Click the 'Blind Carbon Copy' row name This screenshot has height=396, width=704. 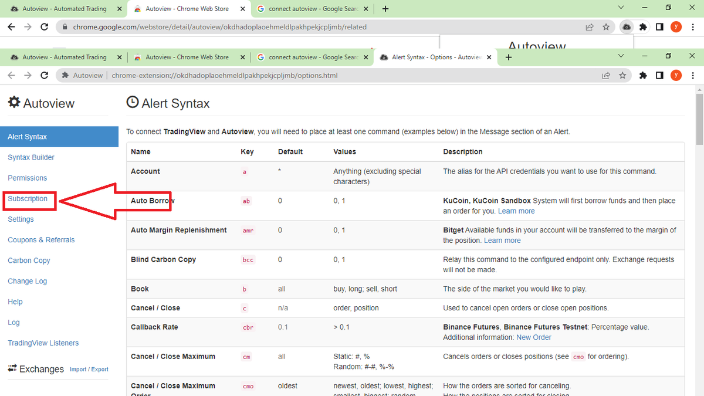click(163, 259)
